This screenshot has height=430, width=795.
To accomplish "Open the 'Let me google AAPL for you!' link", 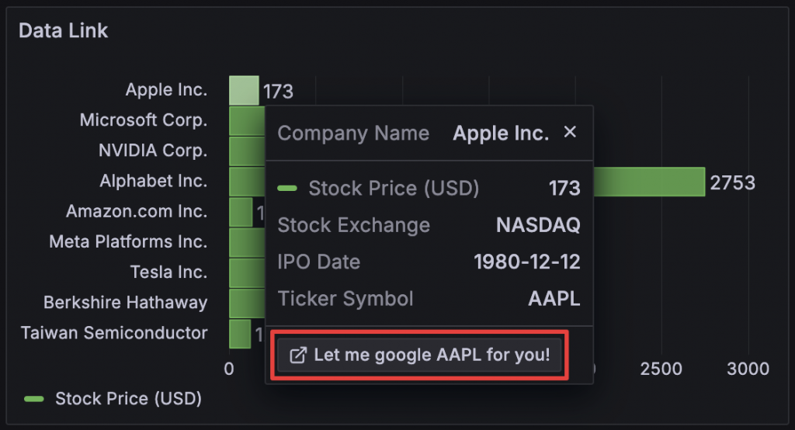I will pyautogui.click(x=419, y=355).
